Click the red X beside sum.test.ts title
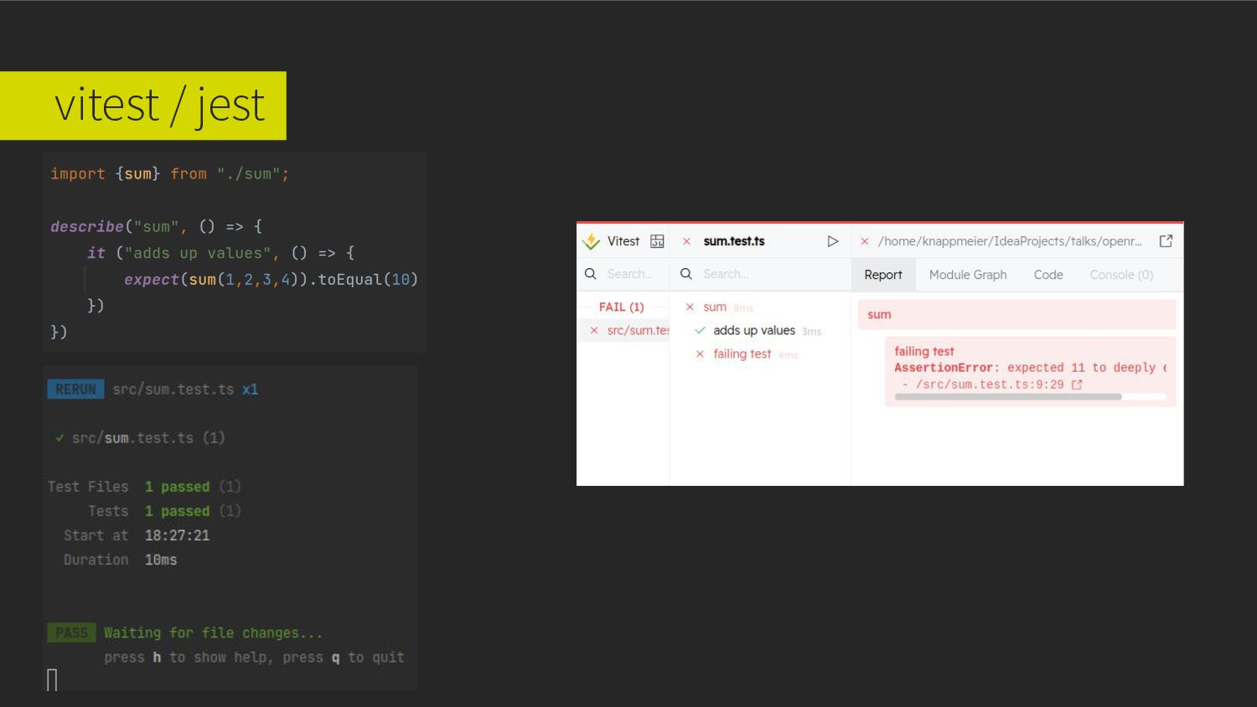1257x707 pixels. coord(686,241)
